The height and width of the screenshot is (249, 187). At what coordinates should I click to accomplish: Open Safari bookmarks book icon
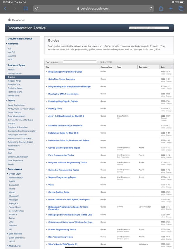26,8
